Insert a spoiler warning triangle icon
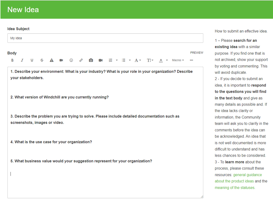The image size is (273, 199). coord(52,60)
